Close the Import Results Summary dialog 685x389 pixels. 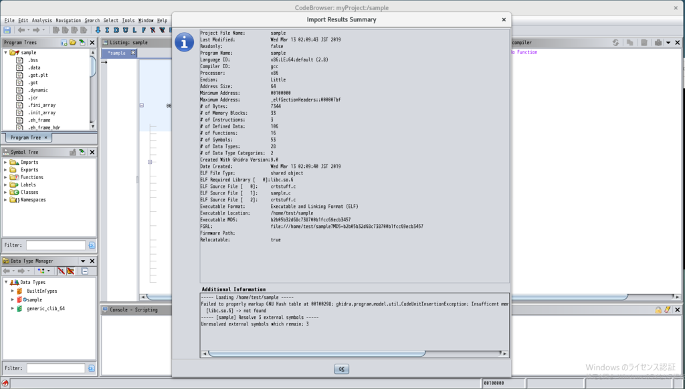pyautogui.click(x=504, y=19)
